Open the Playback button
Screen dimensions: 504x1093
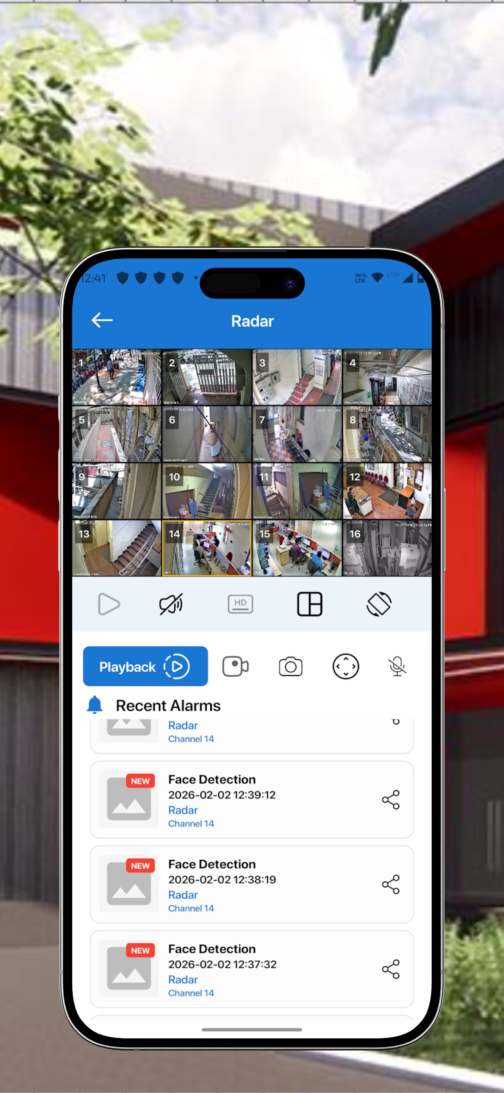coord(145,666)
